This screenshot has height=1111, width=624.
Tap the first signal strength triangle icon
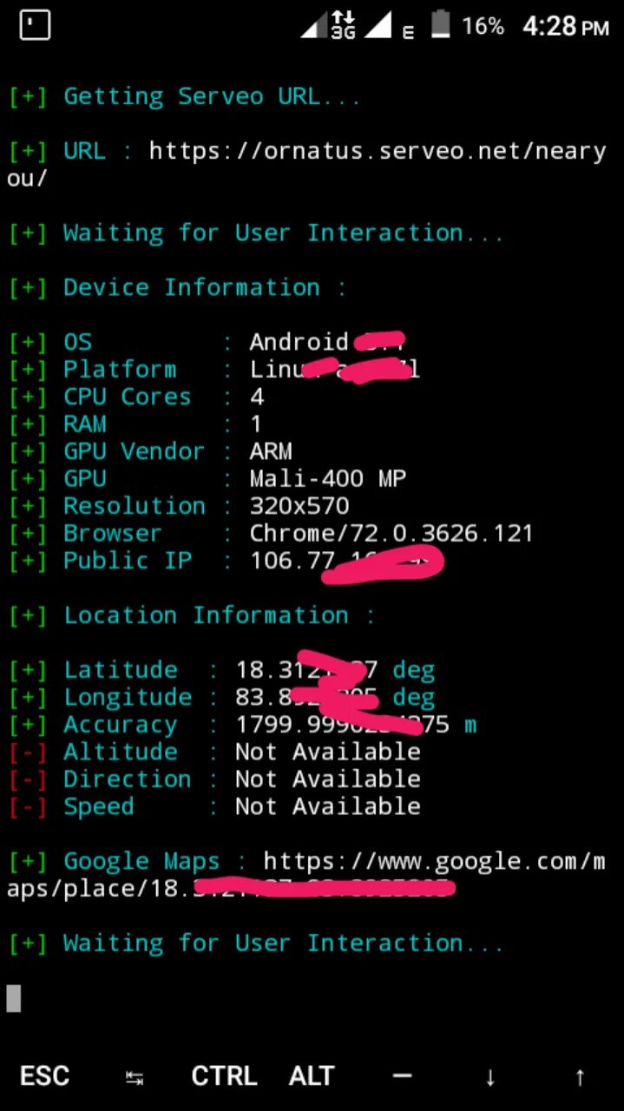(x=313, y=25)
